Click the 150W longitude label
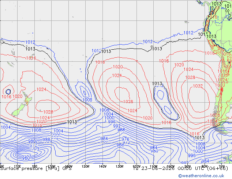 coord(86,167)
